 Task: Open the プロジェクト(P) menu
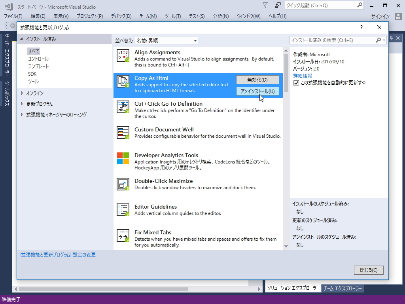90,16
